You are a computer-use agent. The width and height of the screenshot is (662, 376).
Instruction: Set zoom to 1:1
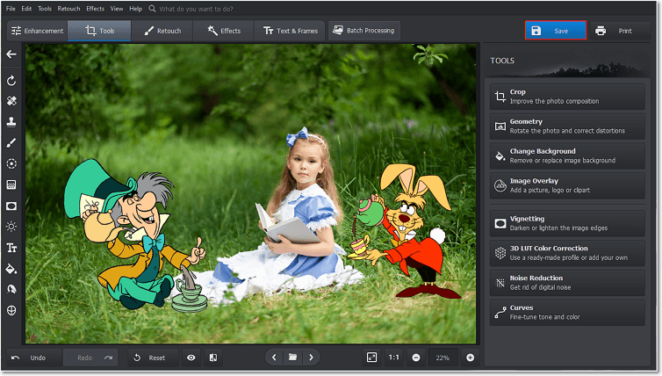pyautogui.click(x=394, y=358)
